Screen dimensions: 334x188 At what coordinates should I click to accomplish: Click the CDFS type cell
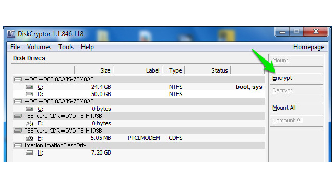(175, 138)
